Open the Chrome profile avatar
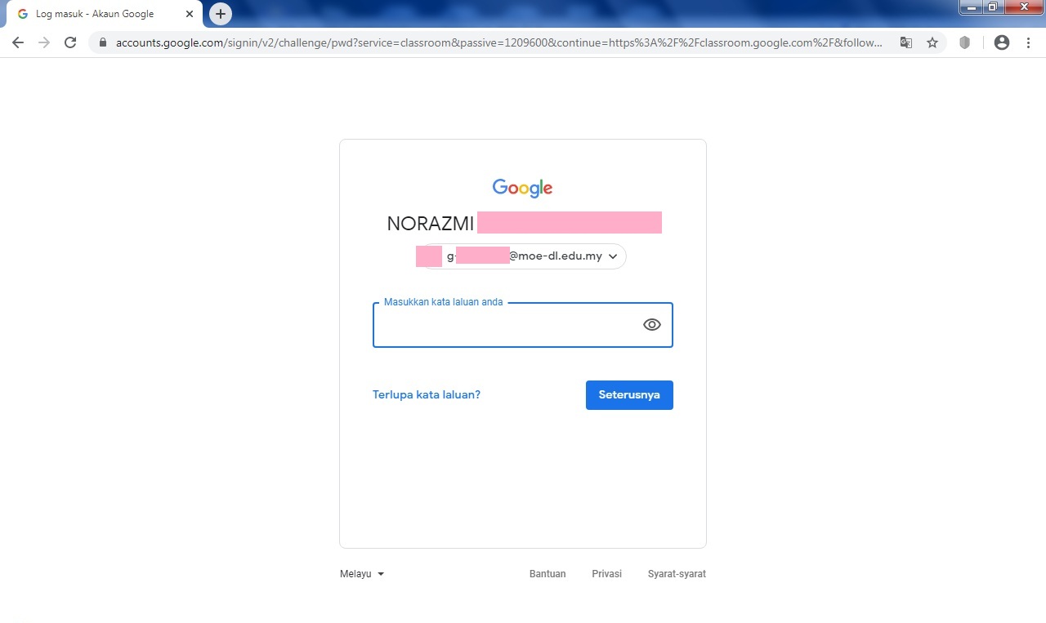This screenshot has height=623, width=1046. click(1002, 42)
